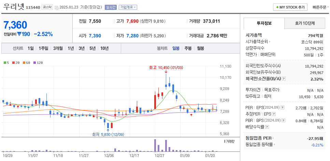Select the 일봉 candlestick chart
This screenshot has height=161, width=330.
176,48
